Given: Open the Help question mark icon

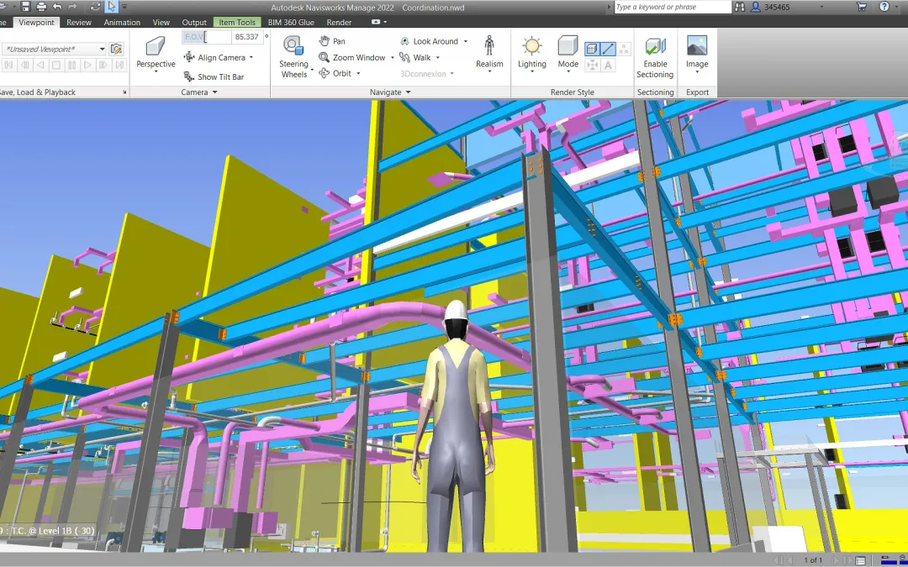Looking at the screenshot, I should coord(884,7).
